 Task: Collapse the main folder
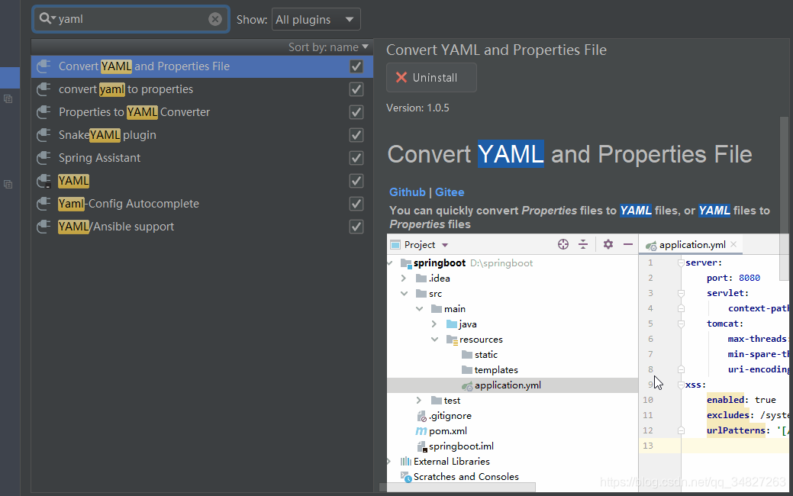click(x=419, y=309)
